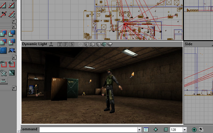Open the log window icon
Screen dimensions: 213x133
(146, 130)
